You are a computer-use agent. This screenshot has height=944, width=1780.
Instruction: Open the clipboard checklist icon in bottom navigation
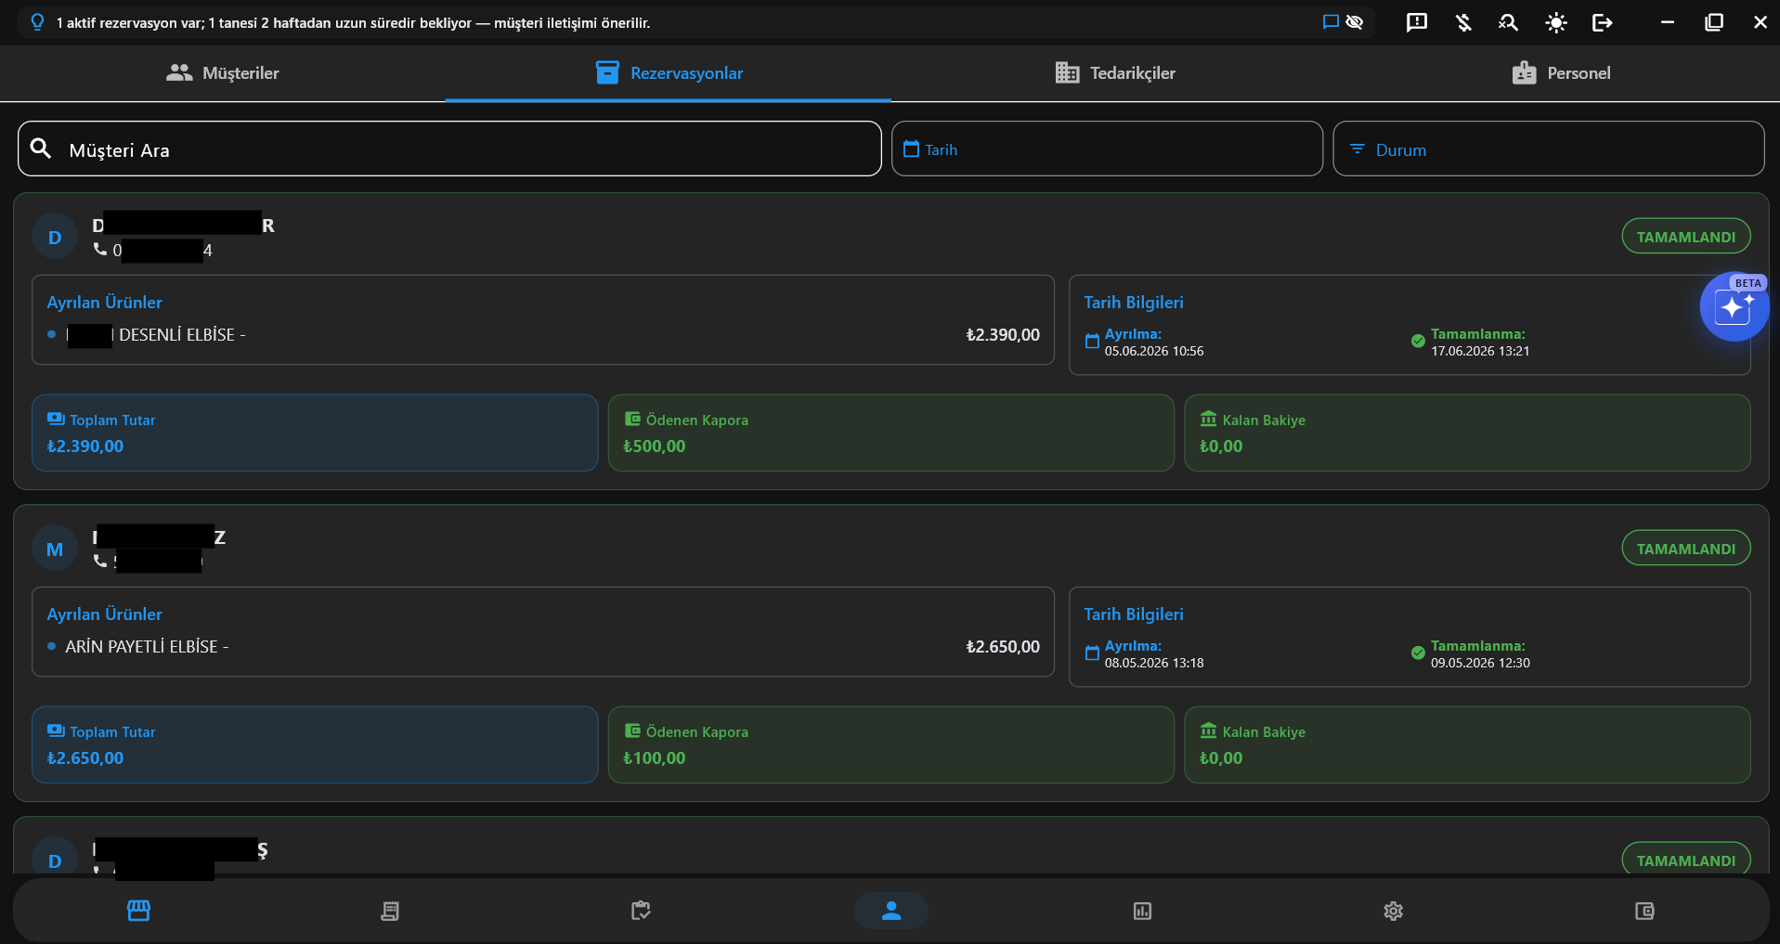641,911
